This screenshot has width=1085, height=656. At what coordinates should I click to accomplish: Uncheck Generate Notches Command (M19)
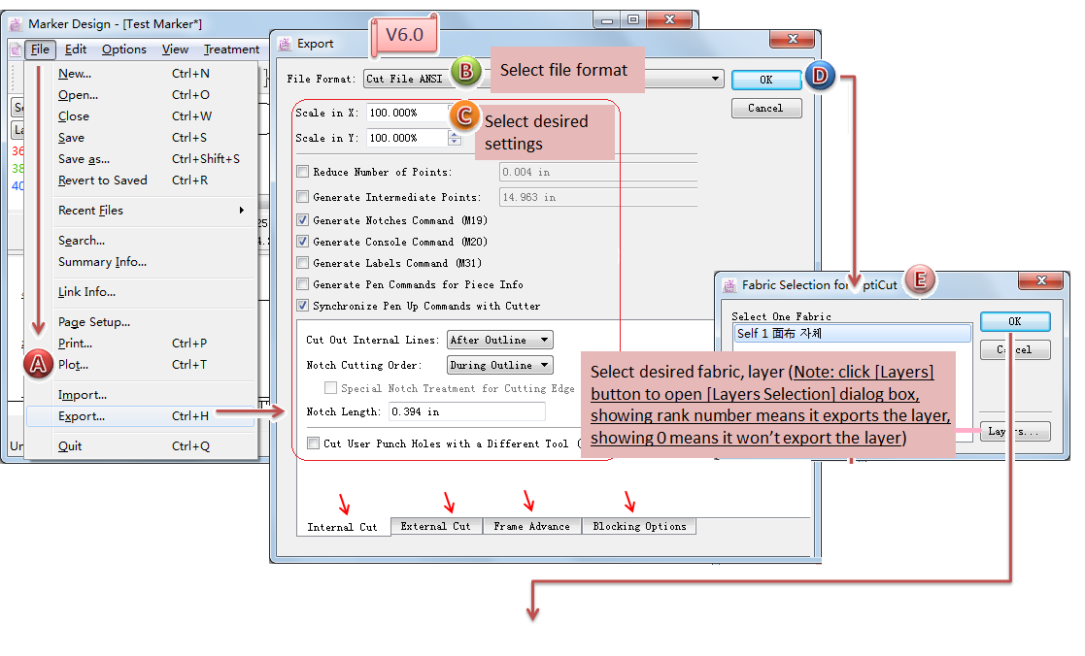click(x=303, y=220)
